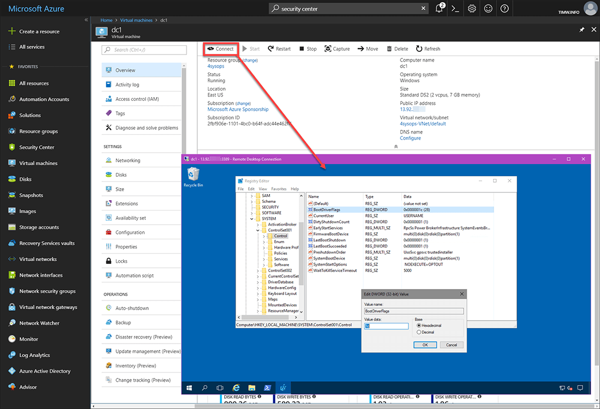Open Internet Explorer from the taskbar
This screenshot has width=600, height=409.
click(237, 387)
